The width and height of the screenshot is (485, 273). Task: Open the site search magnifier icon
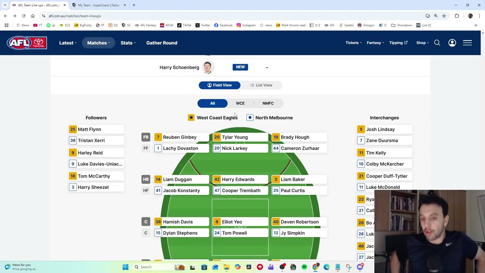(437, 43)
